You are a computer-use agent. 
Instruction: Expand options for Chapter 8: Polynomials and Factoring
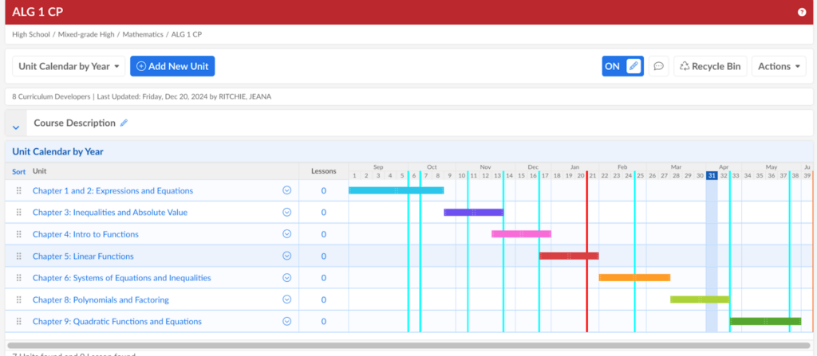click(x=286, y=300)
